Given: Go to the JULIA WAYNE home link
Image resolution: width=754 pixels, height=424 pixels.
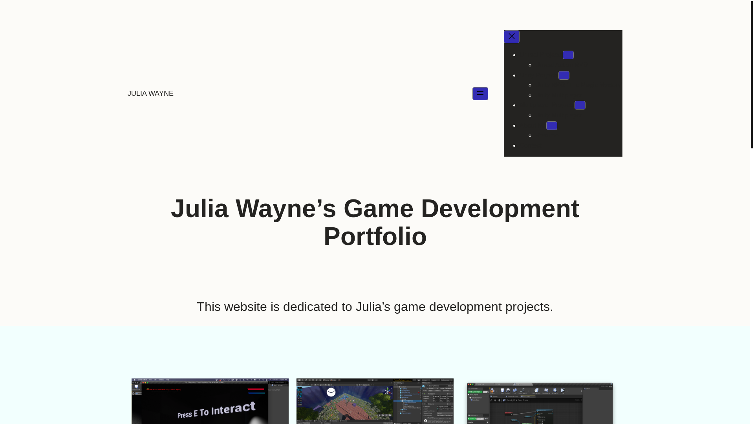Looking at the screenshot, I should tap(150, 93).
